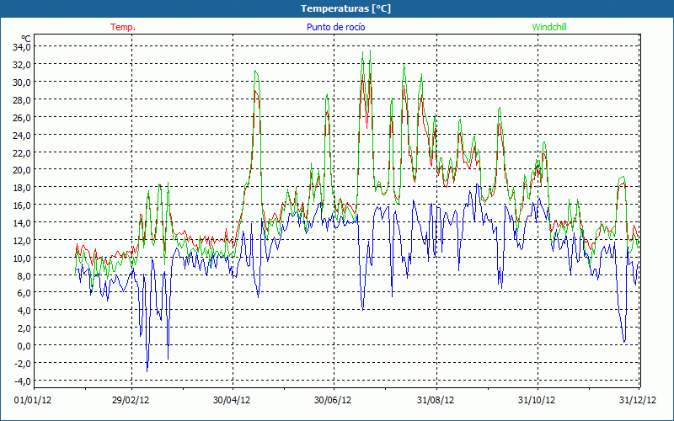Click the 30/06/12 date label
Screen dimensions: 674x421
tap(333, 400)
